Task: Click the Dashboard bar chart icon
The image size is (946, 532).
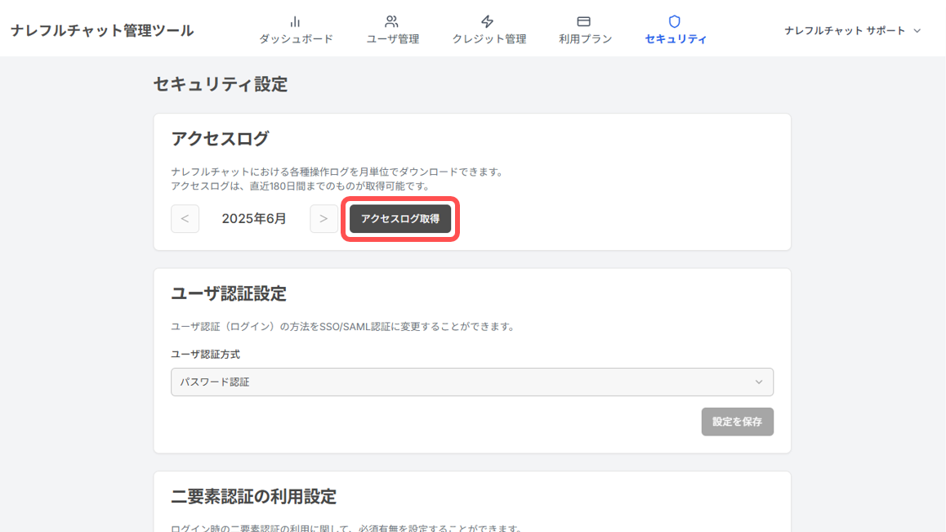Action: pyautogui.click(x=296, y=21)
